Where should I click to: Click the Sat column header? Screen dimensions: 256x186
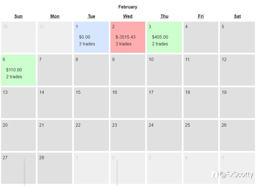(237, 16)
